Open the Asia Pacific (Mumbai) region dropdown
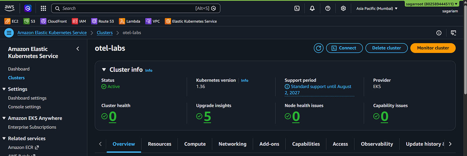 coord(377,8)
